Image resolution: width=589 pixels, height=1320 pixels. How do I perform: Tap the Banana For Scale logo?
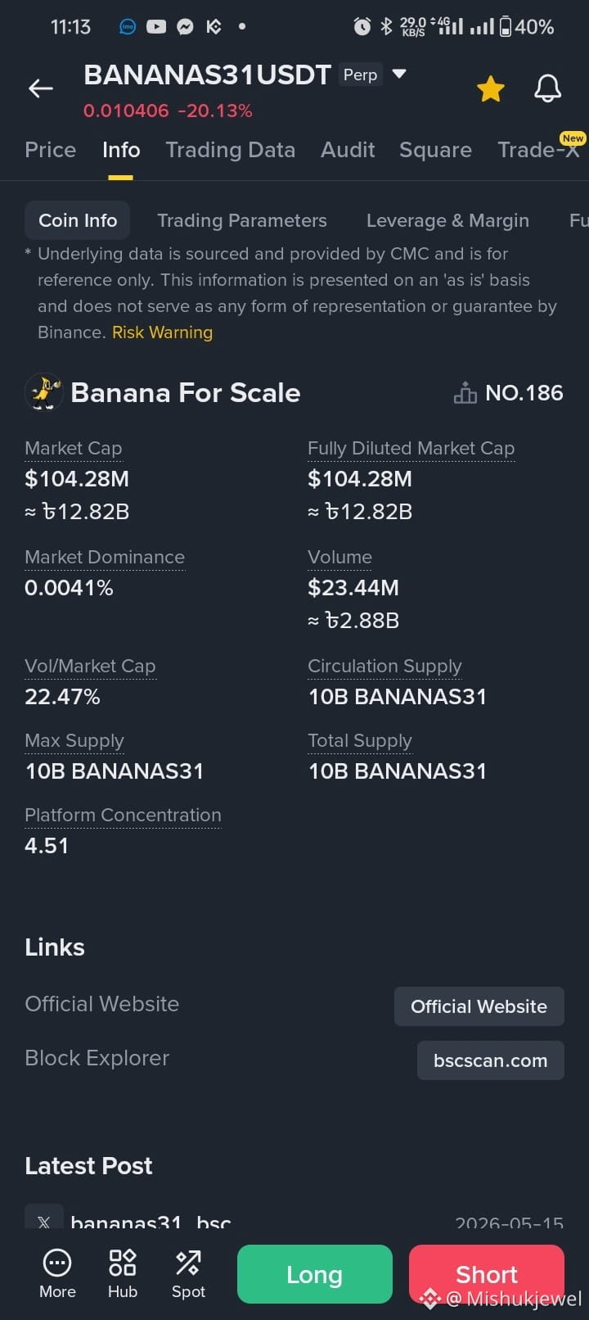[44, 392]
